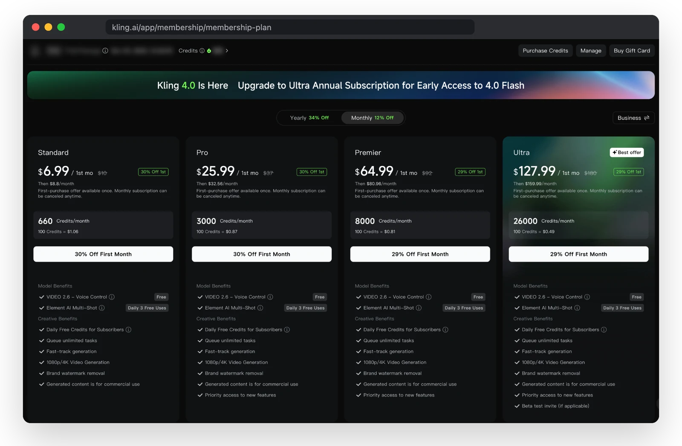Click info icon beside Ultra Element AI Multi-Shot

pyautogui.click(x=577, y=308)
